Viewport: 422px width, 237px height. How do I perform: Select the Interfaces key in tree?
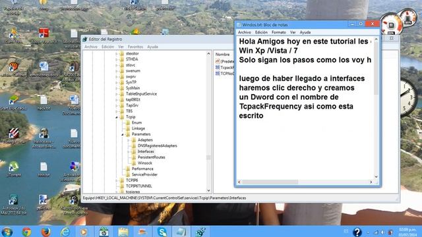click(146, 151)
